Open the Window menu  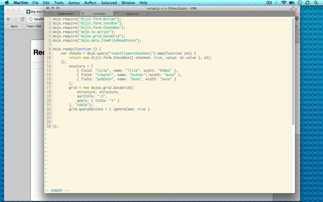click(128, 3)
